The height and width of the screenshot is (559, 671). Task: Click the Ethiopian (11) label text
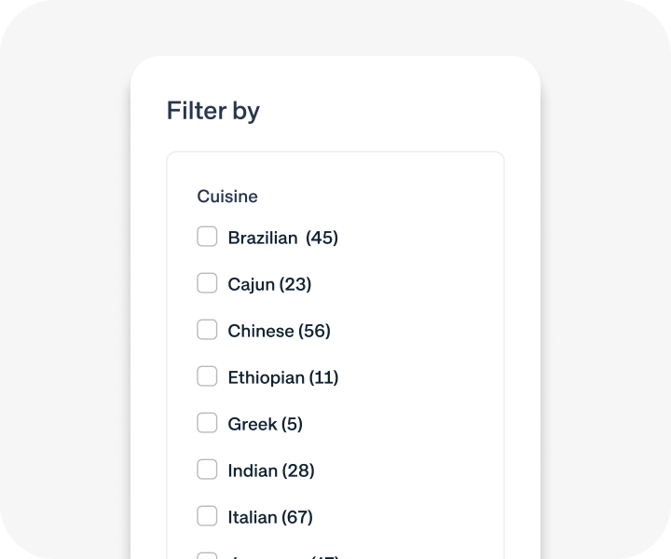click(282, 377)
